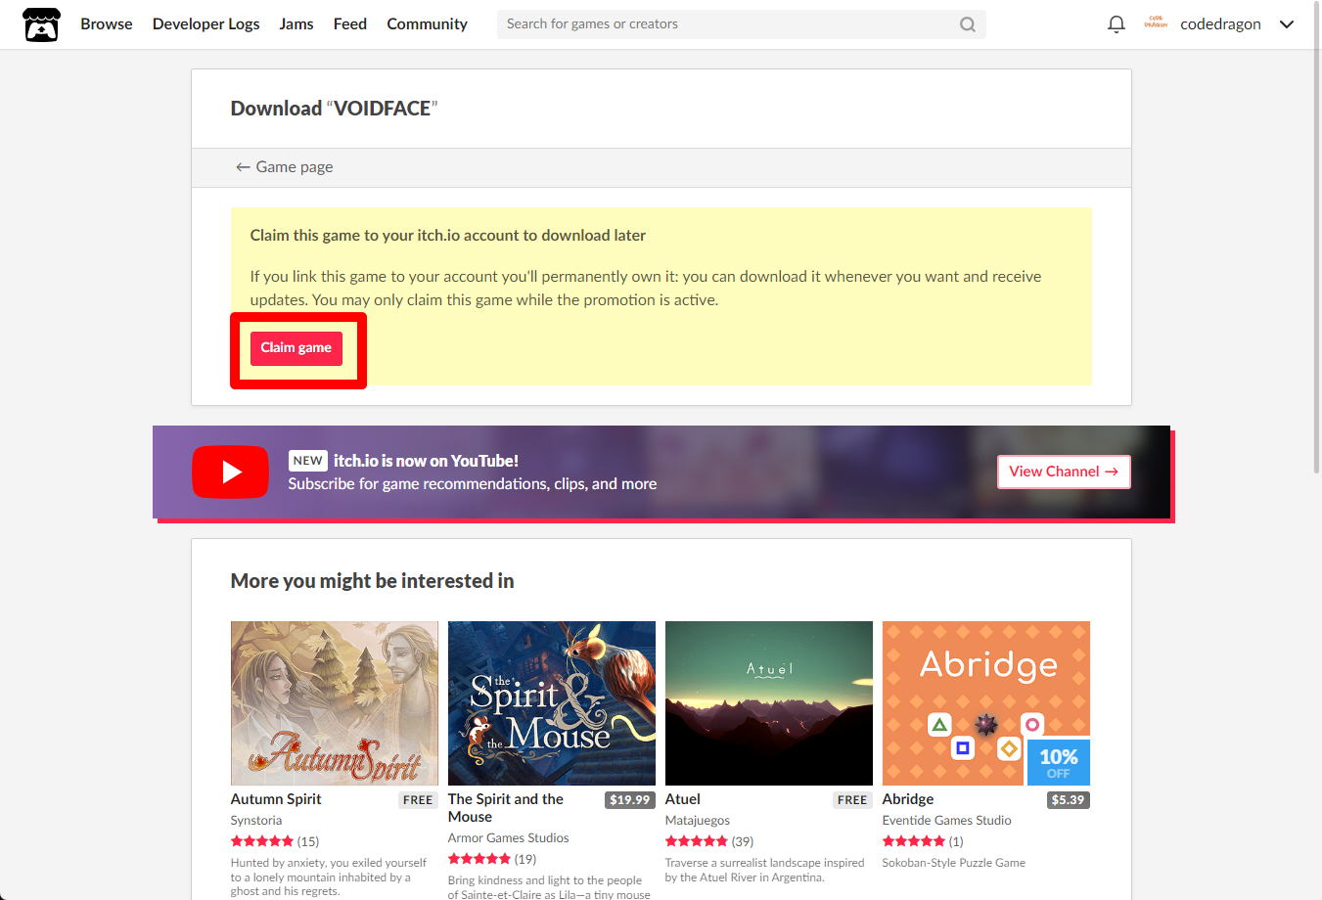Open Armor Games Studios creator link

(508, 838)
